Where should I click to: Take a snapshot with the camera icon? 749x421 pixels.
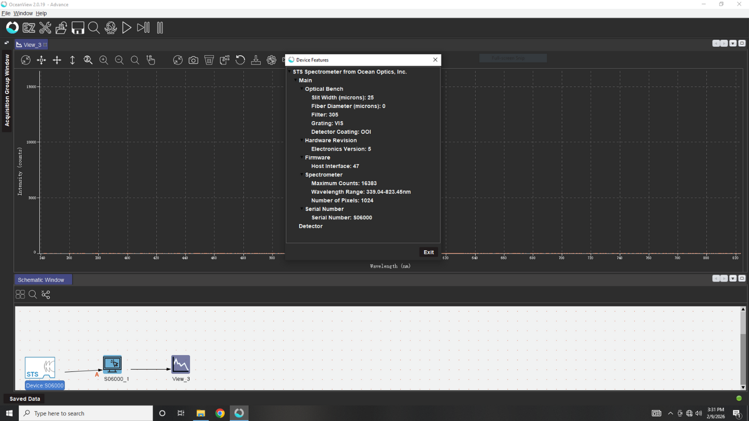(193, 60)
